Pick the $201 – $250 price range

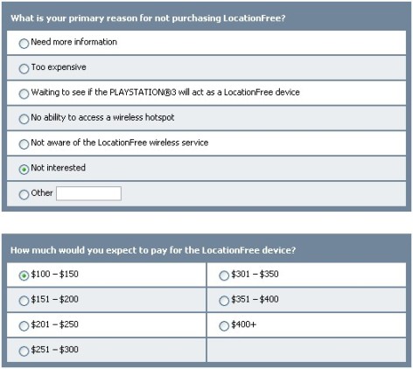click(x=24, y=326)
